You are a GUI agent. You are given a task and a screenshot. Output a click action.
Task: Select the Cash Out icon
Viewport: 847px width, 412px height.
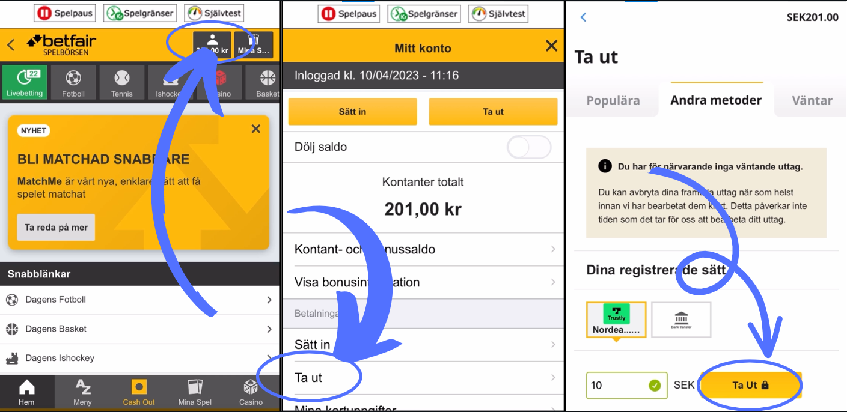pos(138,392)
